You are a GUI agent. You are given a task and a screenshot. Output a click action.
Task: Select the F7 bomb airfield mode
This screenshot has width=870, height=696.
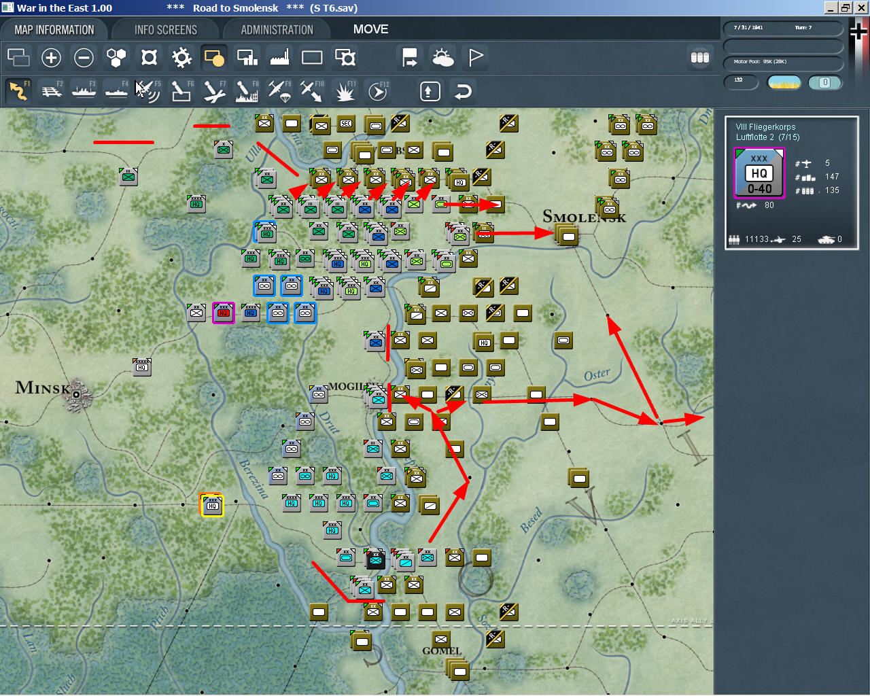[214, 91]
